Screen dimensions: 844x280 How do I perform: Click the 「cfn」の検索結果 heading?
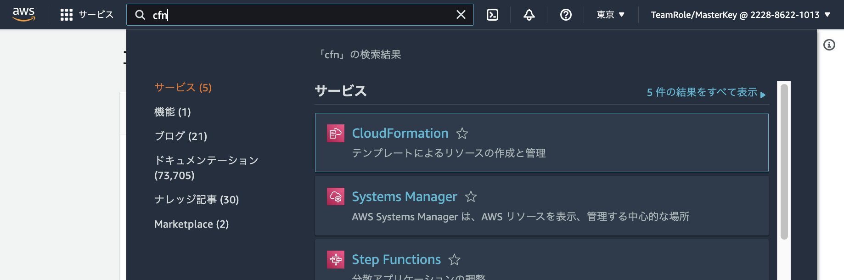coord(360,55)
